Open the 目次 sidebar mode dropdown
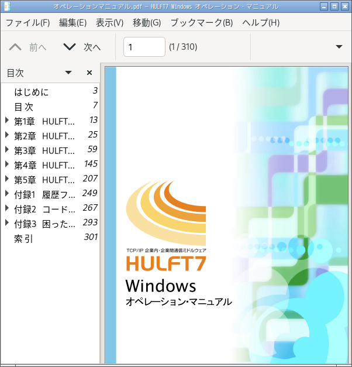The height and width of the screenshot is (367, 352). tap(68, 73)
